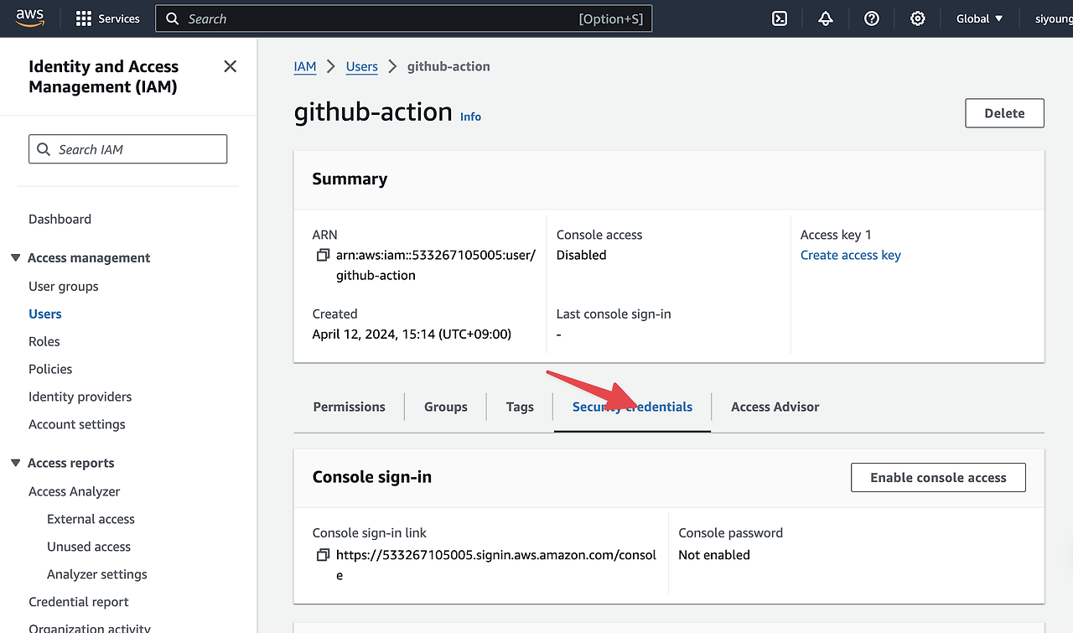1073x633 pixels.
Task: Open the notifications bell
Action: pos(826,18)
